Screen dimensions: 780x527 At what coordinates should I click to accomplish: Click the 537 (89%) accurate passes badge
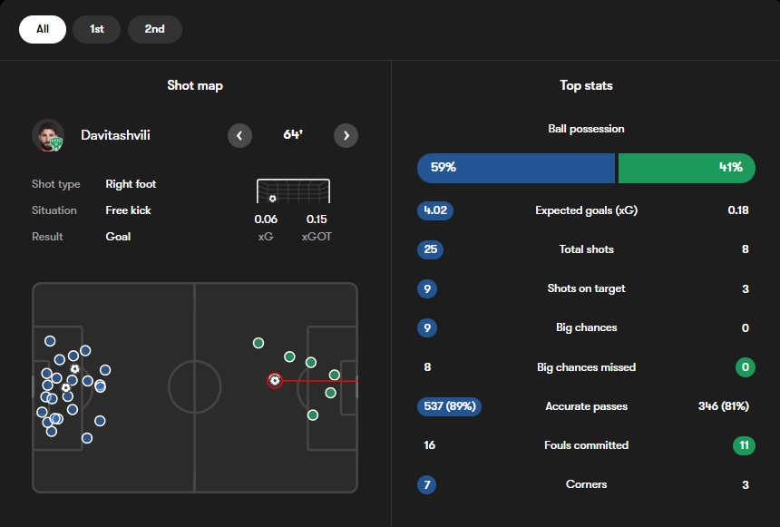tap(449, 406)
